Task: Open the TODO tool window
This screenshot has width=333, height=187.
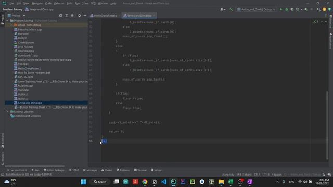Action: click(x=74, y=170)
